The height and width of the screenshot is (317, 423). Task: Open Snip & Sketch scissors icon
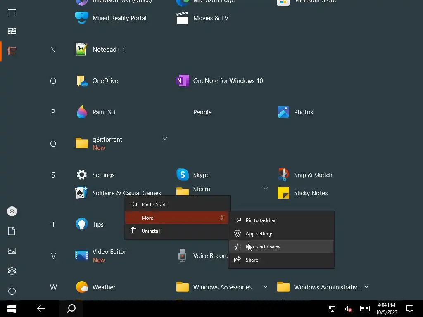tap(283, 175)
